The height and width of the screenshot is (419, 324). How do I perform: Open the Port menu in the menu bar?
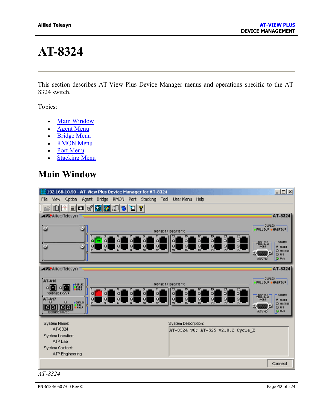(x=132, y=199)
